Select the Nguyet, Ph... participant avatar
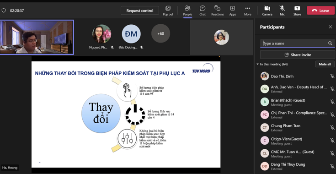336x174 pixels. (x=102, y=34)
